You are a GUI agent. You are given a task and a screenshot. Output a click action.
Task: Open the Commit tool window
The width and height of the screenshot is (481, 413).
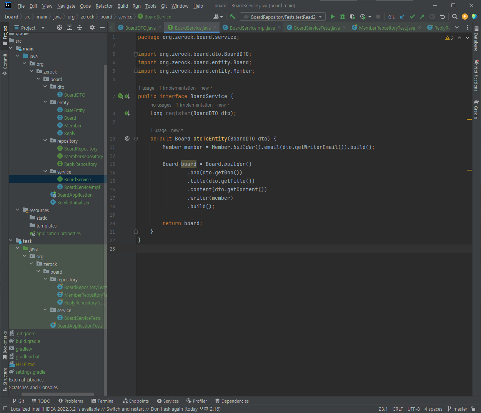pos(5,64)
